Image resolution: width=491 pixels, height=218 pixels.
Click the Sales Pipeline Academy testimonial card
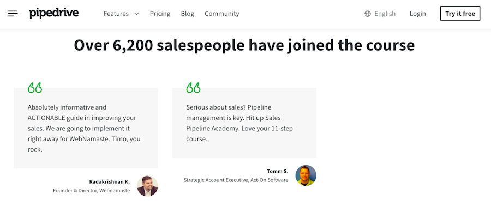pyautogui.click(x=244, y=123)
